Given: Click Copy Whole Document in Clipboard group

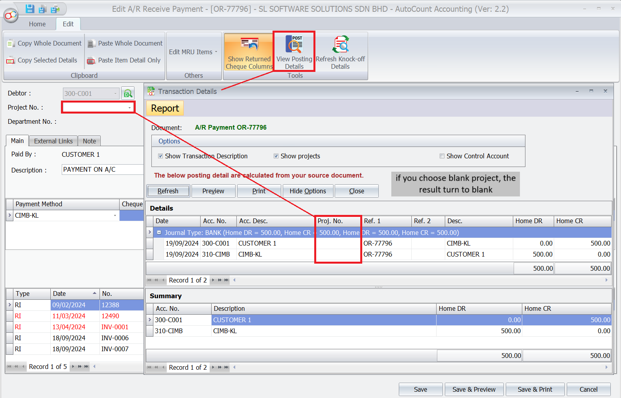Looking at the screenshot, I should tap(44, 43).
